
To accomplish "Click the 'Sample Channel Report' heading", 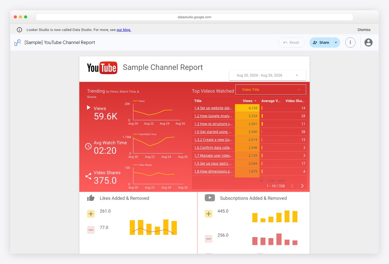I will 163,67.
